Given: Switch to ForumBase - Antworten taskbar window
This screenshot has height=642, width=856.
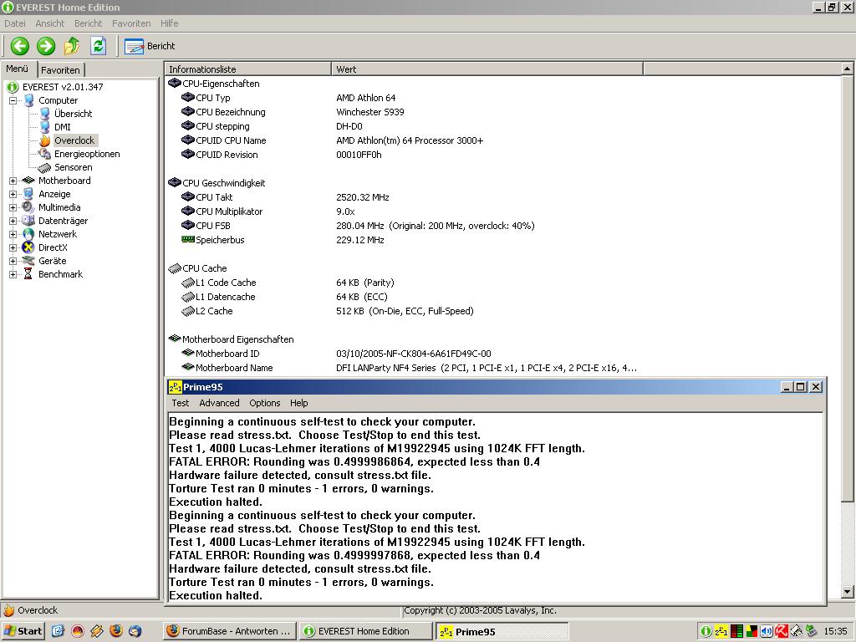Looking at the screenshot, I should (x=230, y=631).
